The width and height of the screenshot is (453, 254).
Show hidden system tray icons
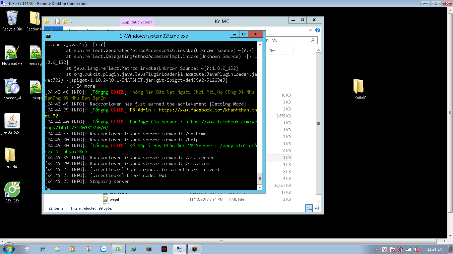pos(376,249)
